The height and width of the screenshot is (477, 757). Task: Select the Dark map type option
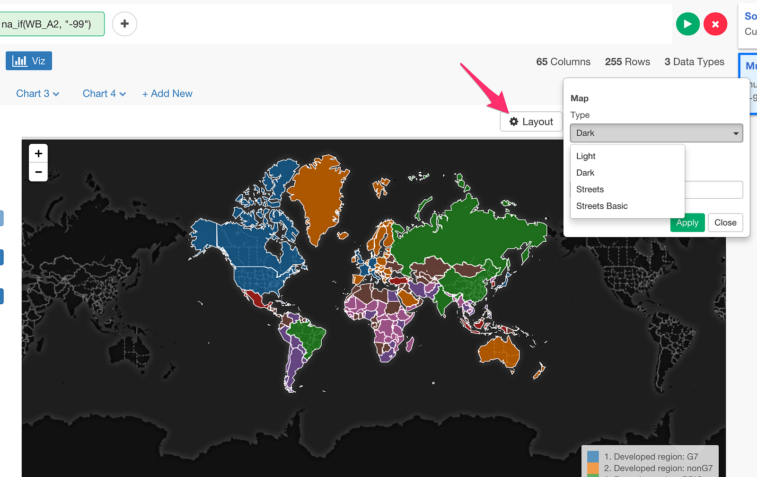coord(627,173)
